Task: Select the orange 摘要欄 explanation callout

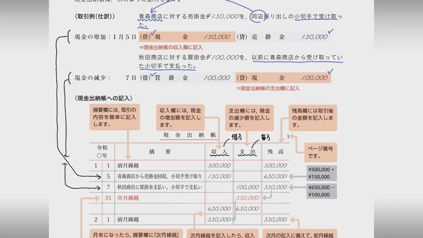Action: pos(115,117)
